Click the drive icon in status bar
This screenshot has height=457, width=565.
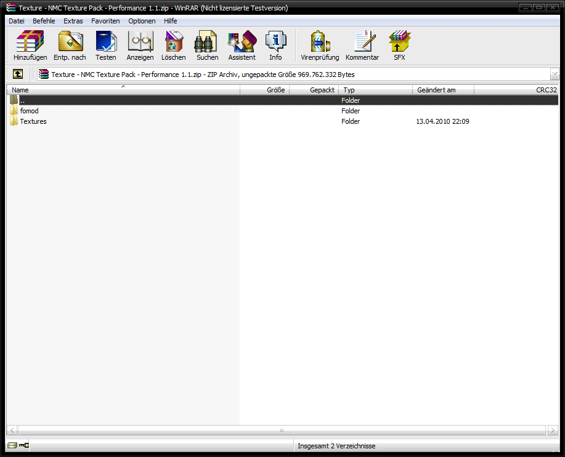tap(12, 445)
